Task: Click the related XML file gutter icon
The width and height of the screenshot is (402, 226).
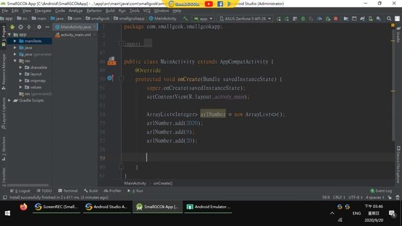Action: click(x=112, y=61)
